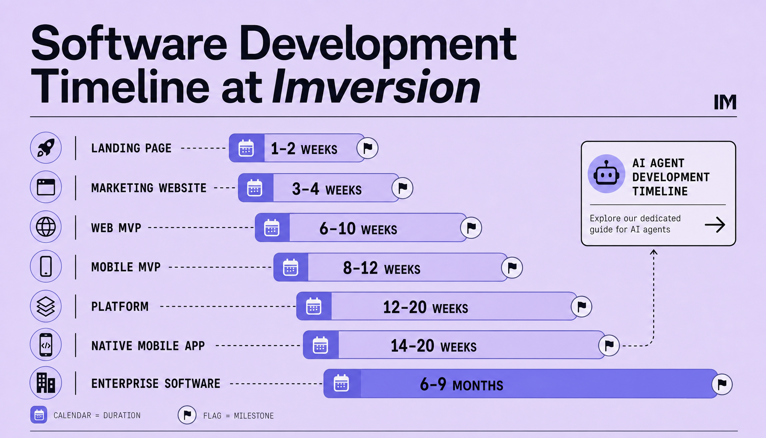This screenshot has width=766, height=438.
Task: Click the 'LANDING PAGE' label
Action: [131, 148]
